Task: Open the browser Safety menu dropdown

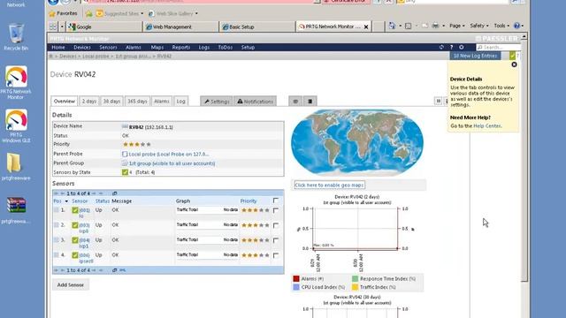Action: click(x=479, y=26)
